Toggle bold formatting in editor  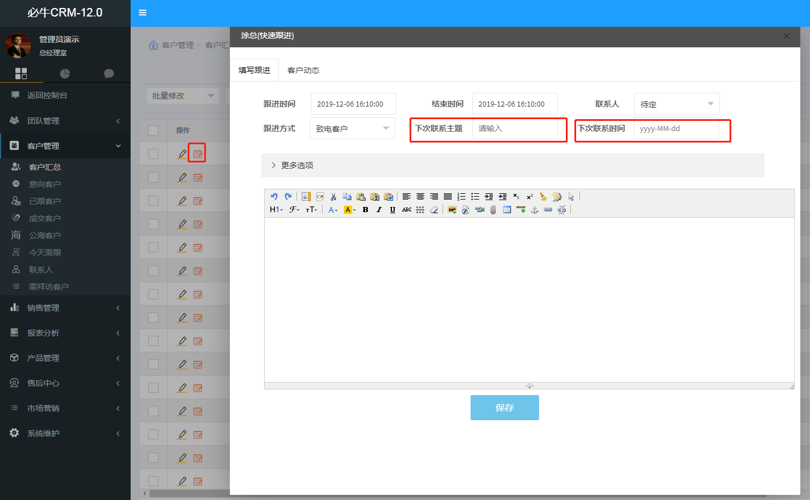coord(366,210)
